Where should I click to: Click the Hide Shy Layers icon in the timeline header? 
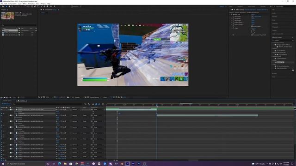pyautogui.click(x=93, y=104)
